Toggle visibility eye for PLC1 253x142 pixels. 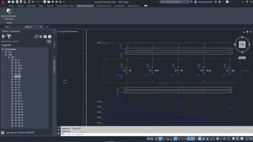(x=16, y=65)
